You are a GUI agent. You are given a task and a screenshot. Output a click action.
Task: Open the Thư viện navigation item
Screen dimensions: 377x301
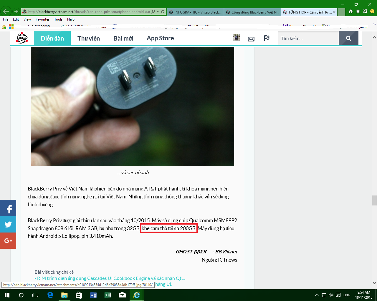point(89,38)
